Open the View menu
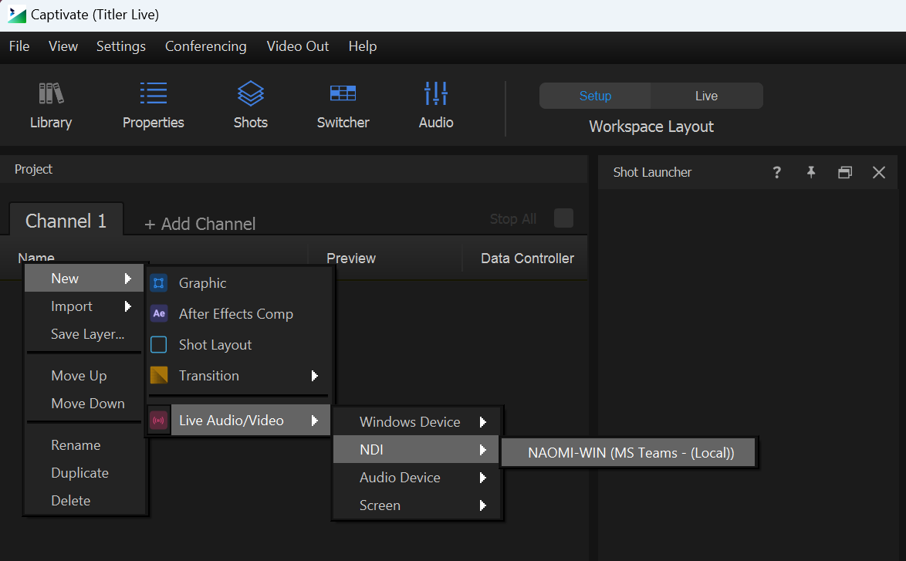The image size is (906, 561). point(63,46)
